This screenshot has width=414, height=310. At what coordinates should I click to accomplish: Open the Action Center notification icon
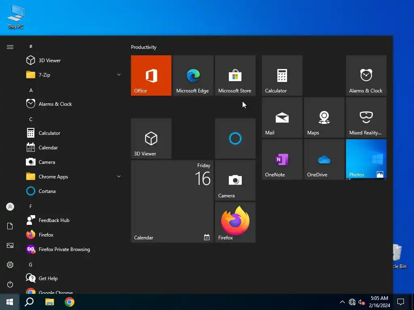pos(401,302)
